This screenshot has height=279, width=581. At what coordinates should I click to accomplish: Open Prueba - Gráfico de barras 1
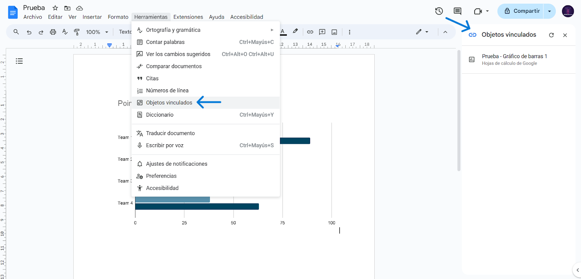tap(519, 60)
